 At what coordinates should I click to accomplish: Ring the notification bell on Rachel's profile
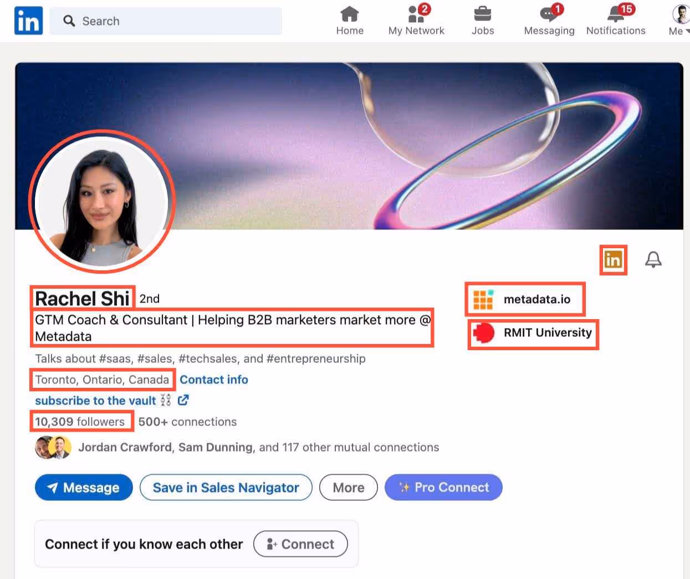(x=653, y=259)
